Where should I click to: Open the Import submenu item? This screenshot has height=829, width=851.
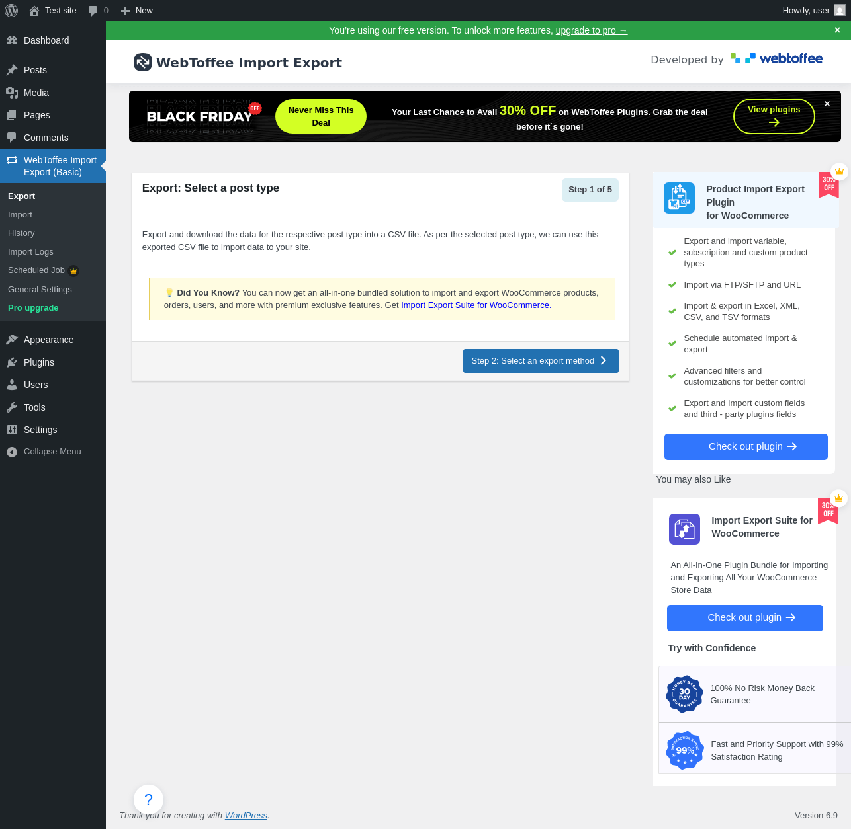pyautogui.click(x=53, y=215)
